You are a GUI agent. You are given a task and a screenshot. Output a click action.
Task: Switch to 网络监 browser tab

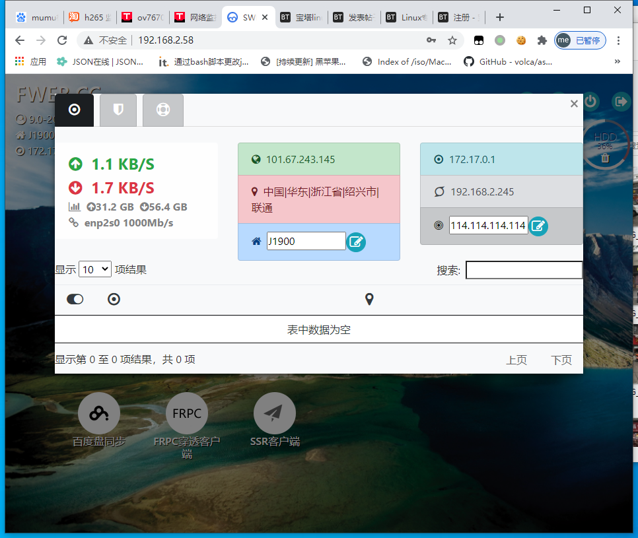coord(196,17)
